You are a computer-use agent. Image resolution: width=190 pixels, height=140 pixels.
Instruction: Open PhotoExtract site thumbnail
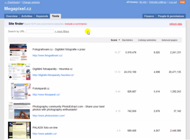point(19,111)
